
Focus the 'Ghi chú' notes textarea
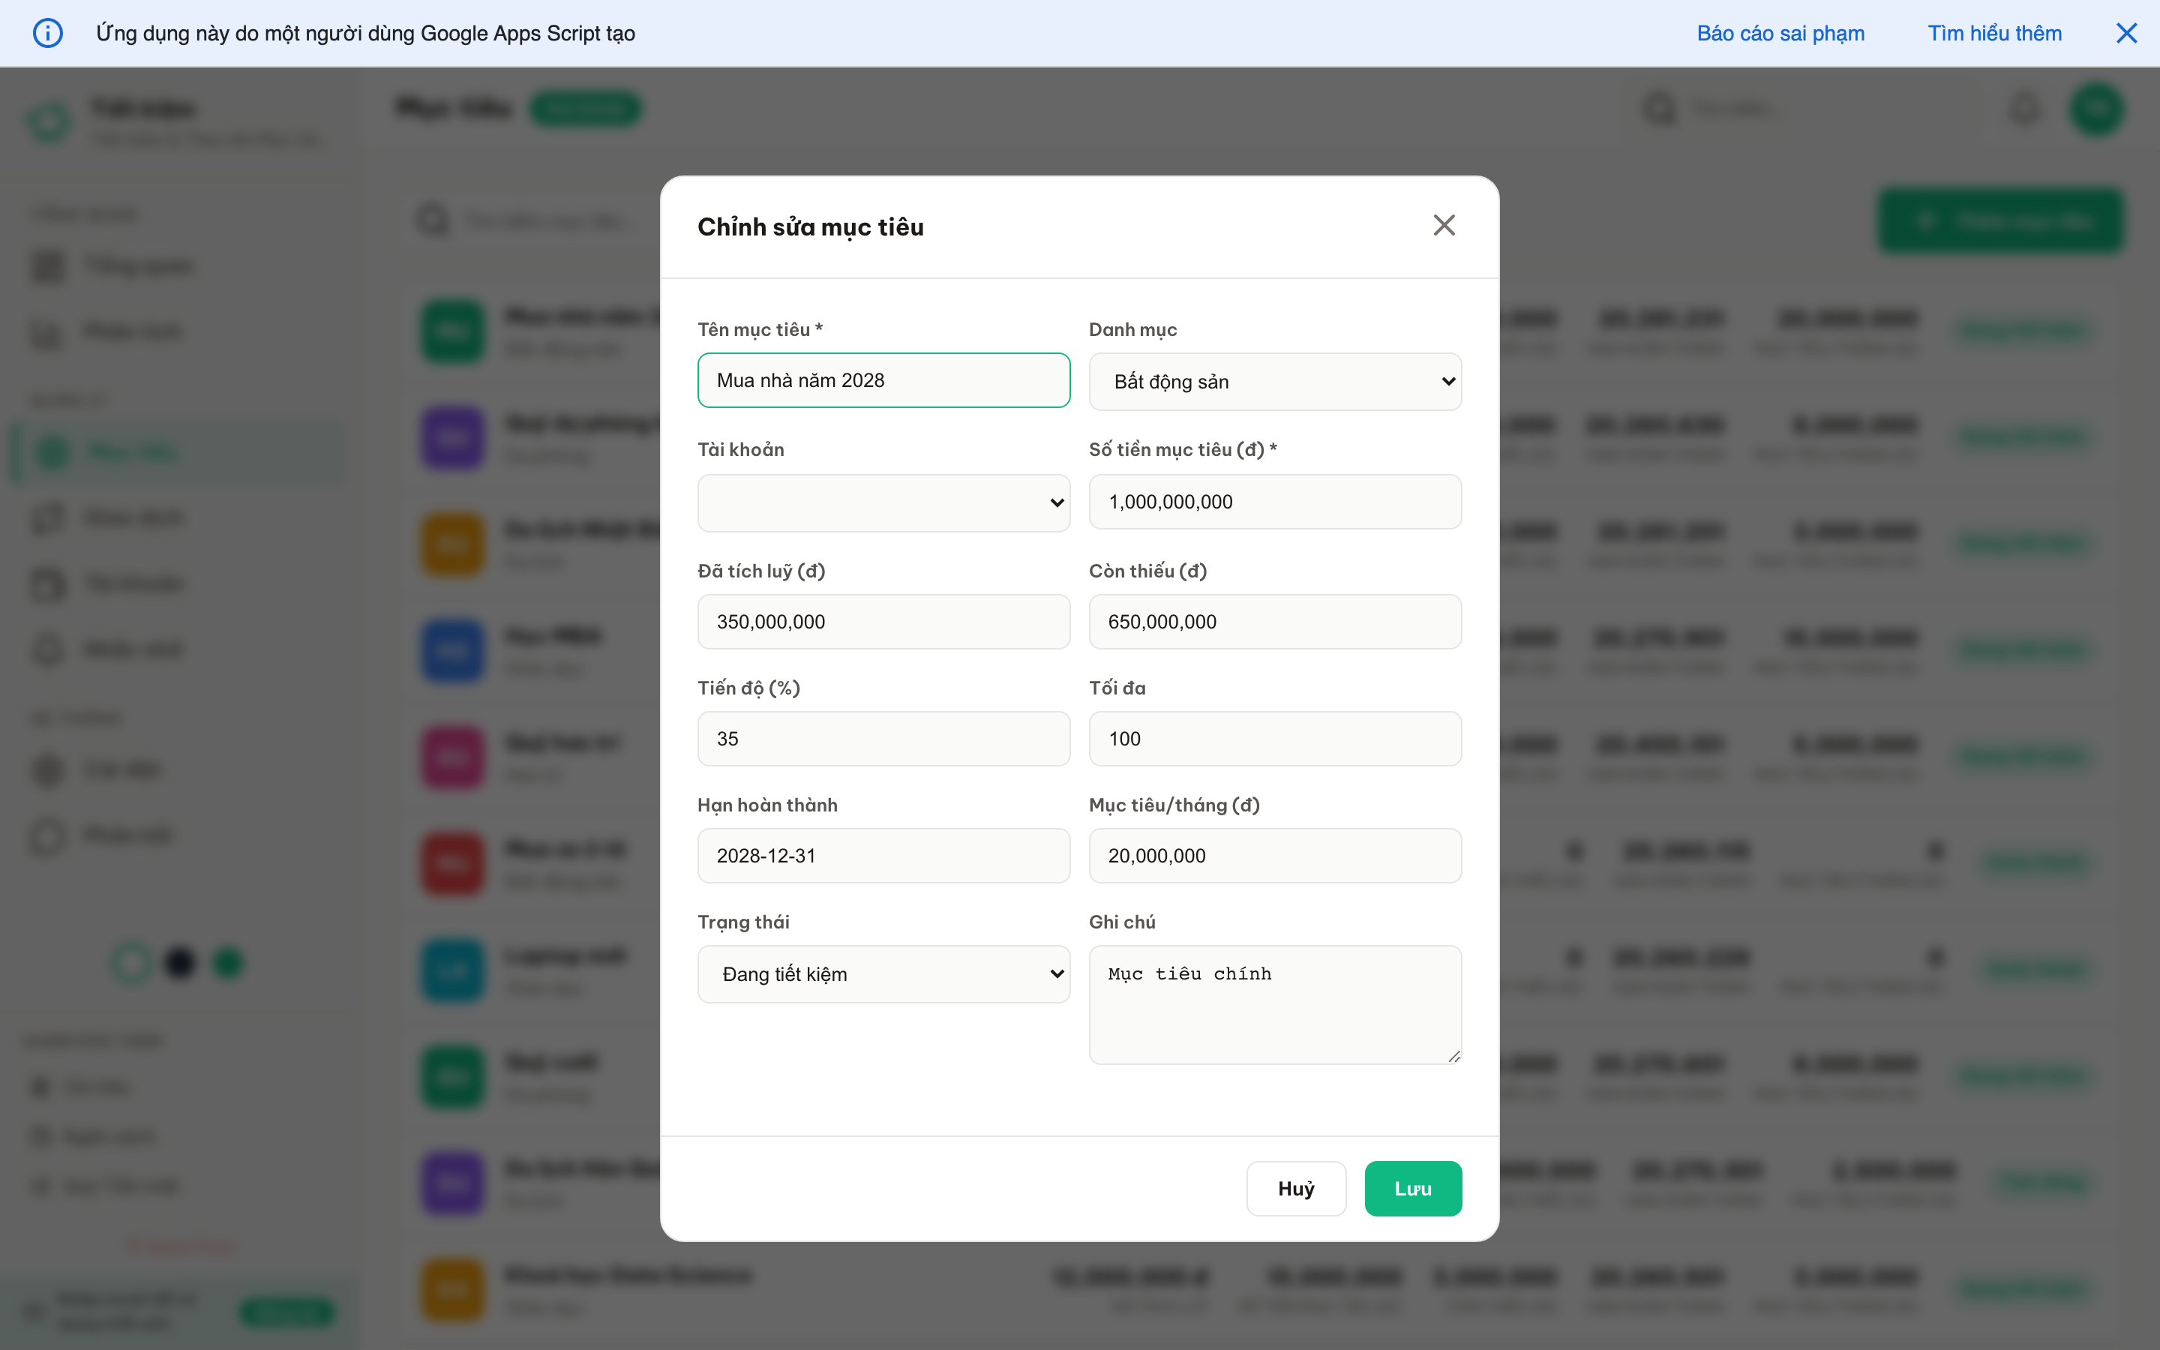1274,1004
